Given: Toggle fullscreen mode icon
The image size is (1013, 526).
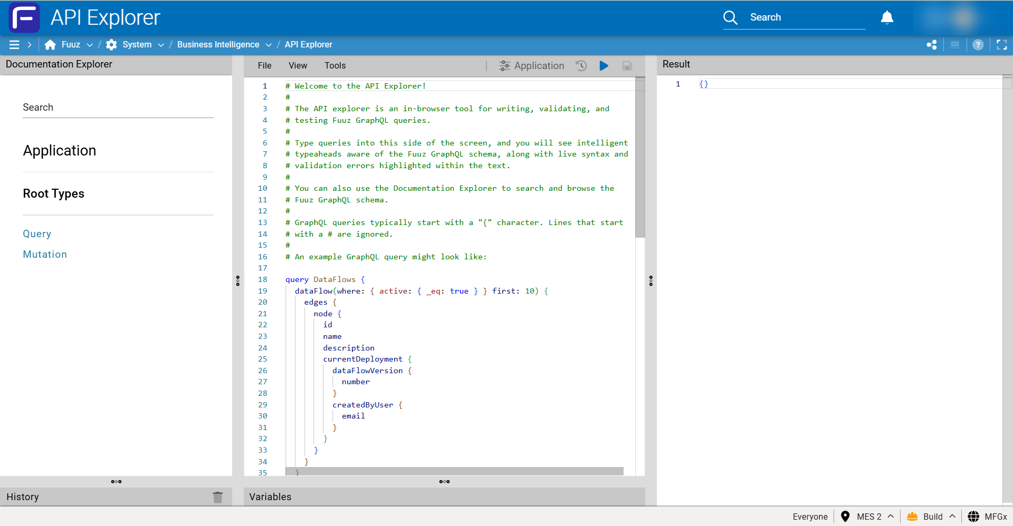Looking at the screenshot, I should [1001, 45].
